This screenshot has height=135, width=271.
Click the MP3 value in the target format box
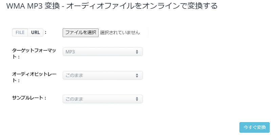pos(70,52)
